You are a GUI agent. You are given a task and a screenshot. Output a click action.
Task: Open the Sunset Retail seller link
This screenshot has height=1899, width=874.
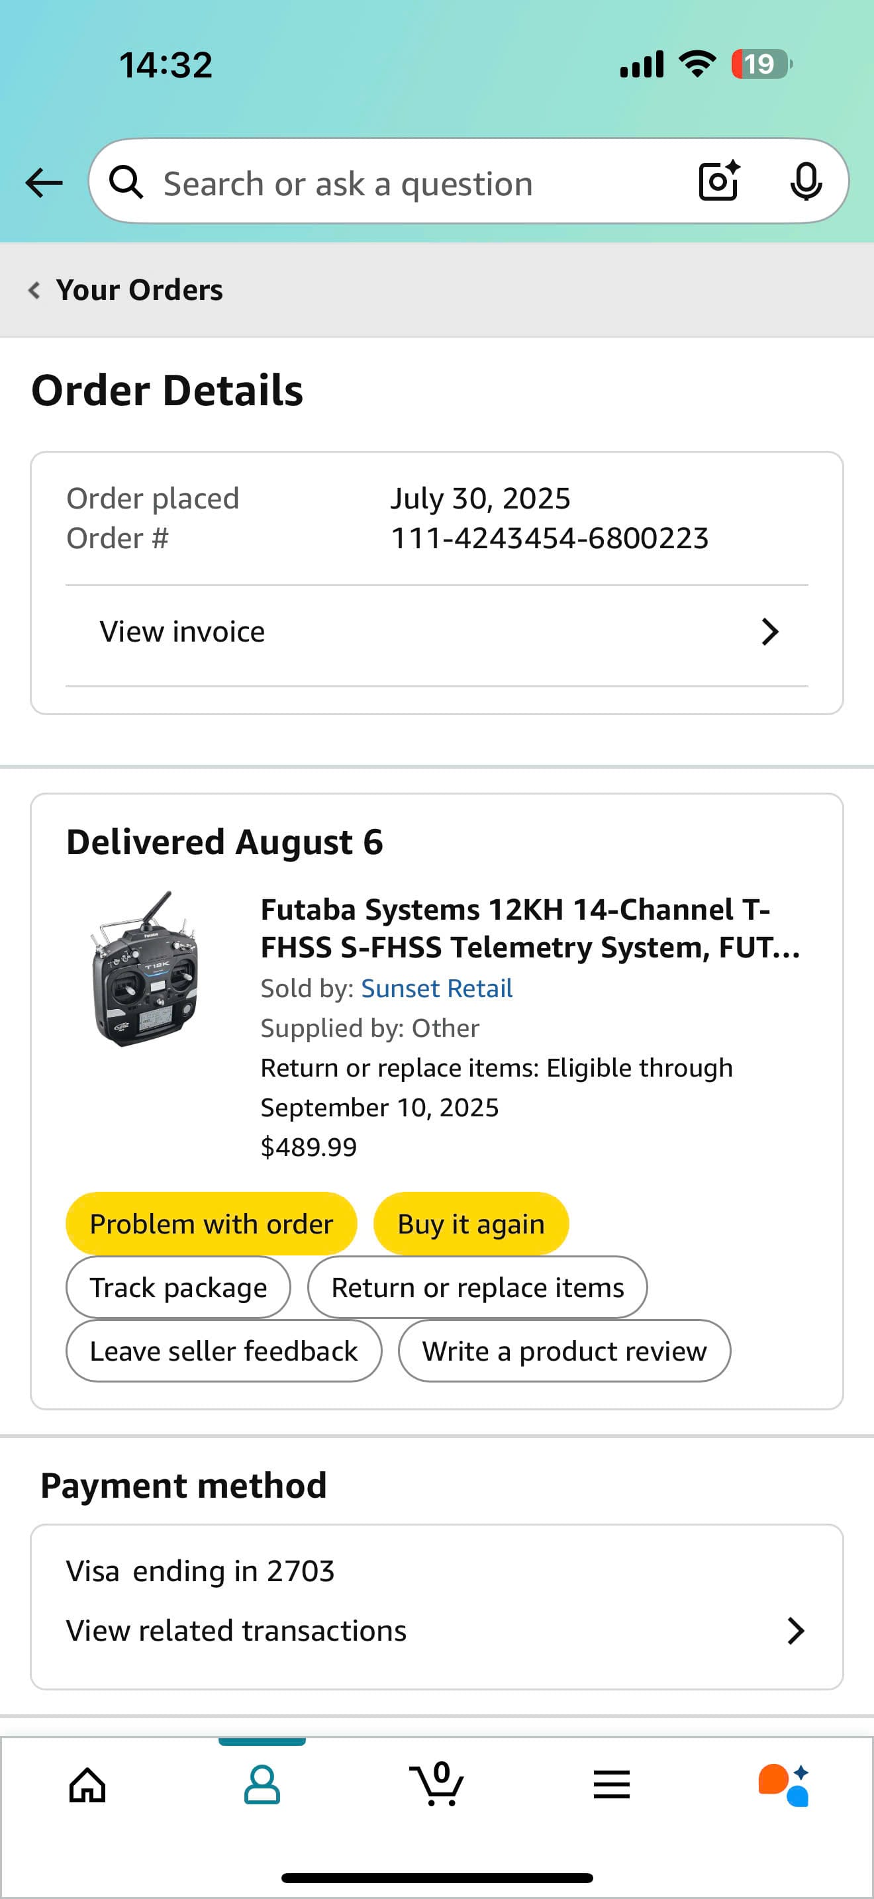click(437, 989)
